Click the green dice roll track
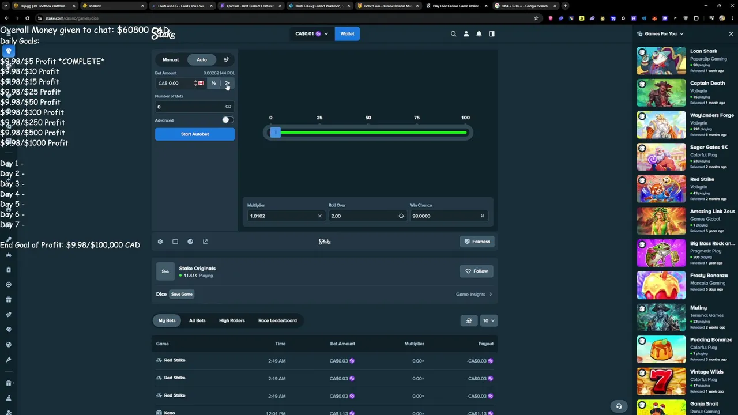 coord(373,133)
